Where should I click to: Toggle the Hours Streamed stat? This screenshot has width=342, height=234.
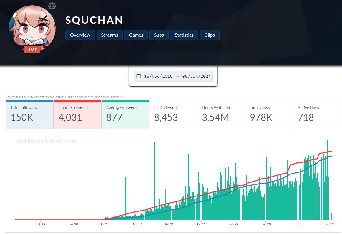[x=77, y=114]
